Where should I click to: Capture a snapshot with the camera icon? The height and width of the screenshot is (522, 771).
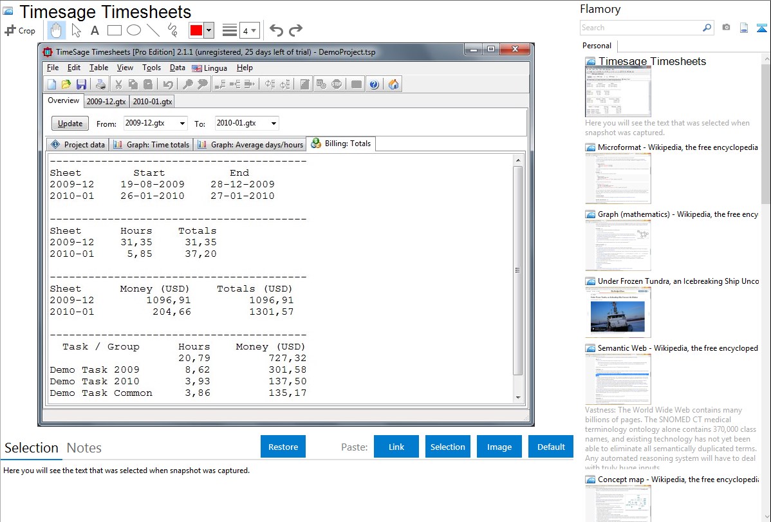point(726,28)
